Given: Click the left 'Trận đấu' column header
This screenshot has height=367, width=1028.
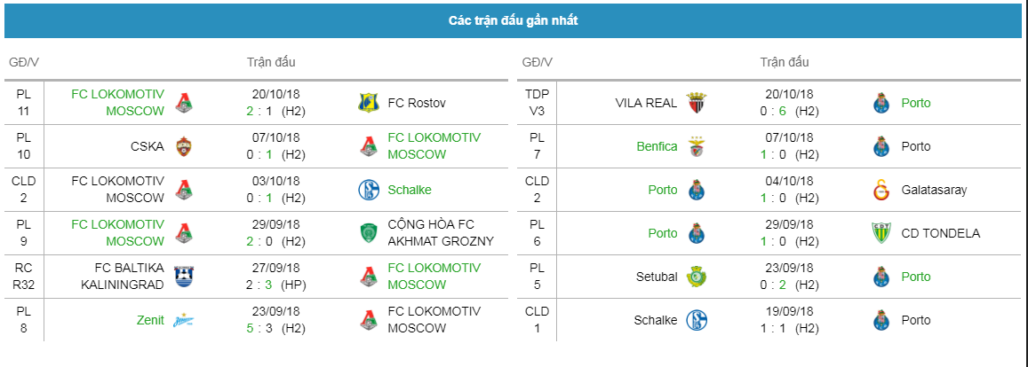Looking at the screenshot, I should pyautogui.click(x=271, y=63).
